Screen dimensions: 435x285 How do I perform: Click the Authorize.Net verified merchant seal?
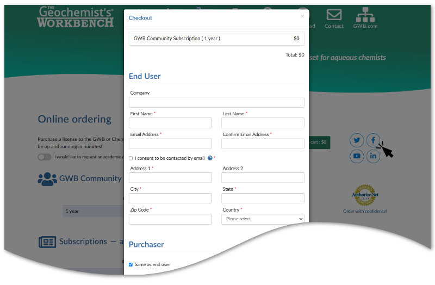click(365, 195)
